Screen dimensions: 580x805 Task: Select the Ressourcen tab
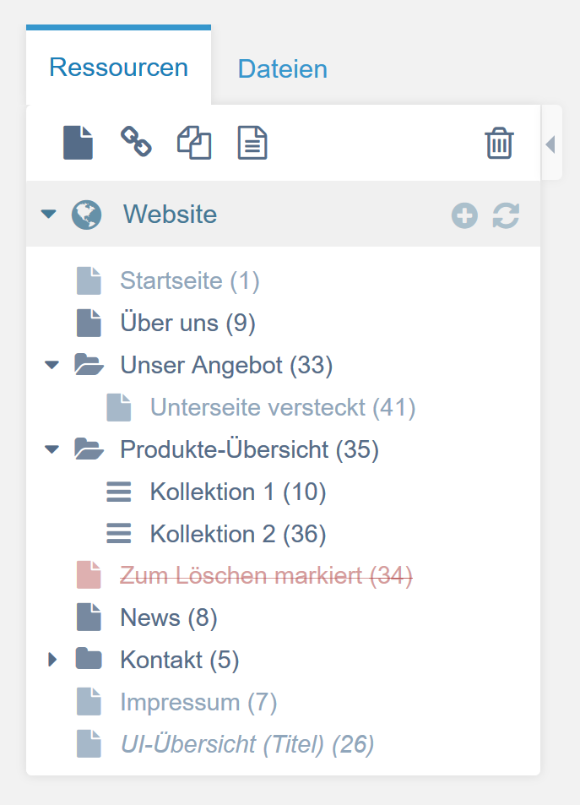pos(118,67)
